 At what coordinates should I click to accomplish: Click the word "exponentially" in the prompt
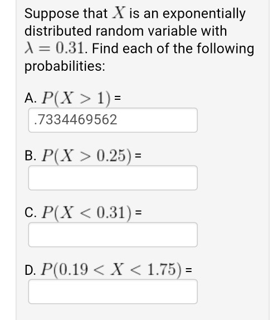[x=204, y=14]
